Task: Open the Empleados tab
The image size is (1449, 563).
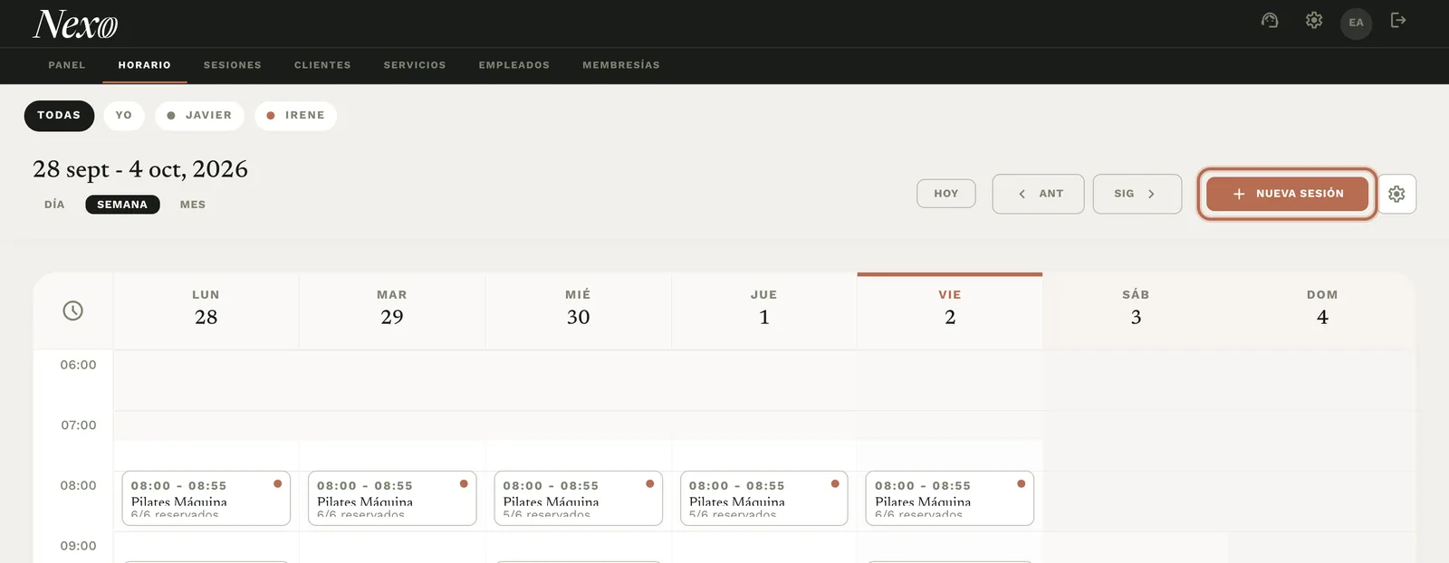Action: point(514,65)
